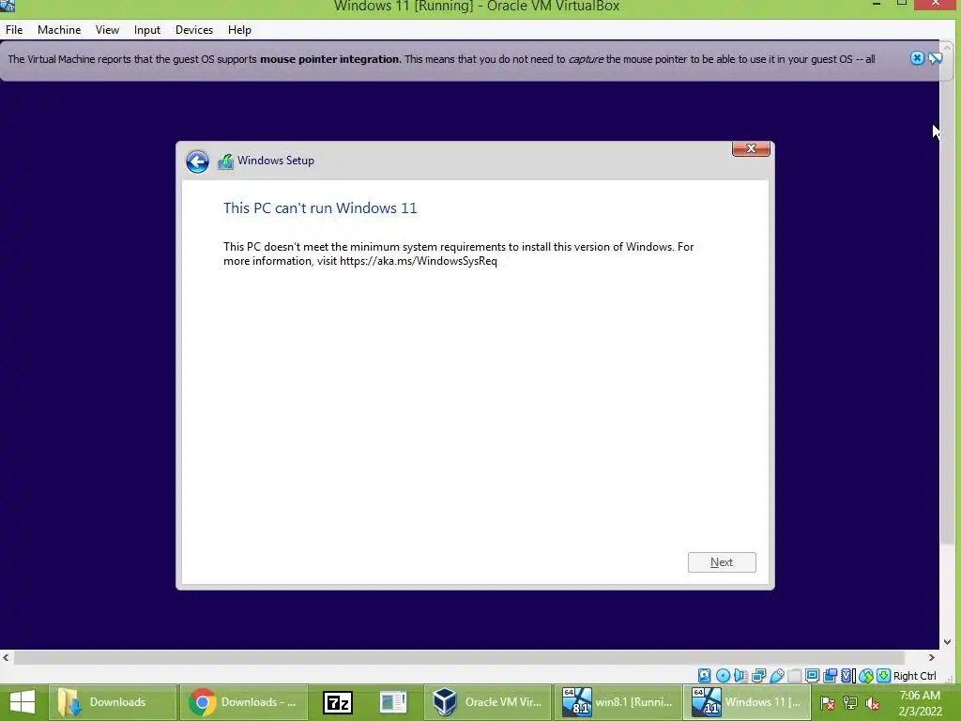Viewport: 961px width, 721px height.
Task: Open 7-Zip from the taskbar
Action: tap(338, 702)
